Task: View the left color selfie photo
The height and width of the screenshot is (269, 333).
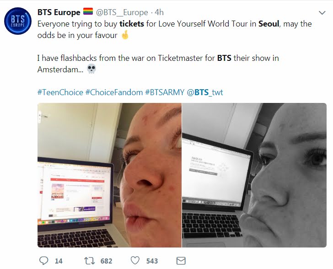Action: tap(109, 175)
